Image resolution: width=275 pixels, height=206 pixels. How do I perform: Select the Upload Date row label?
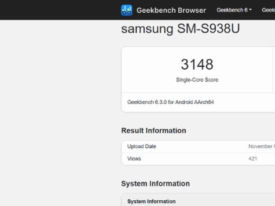142,146
